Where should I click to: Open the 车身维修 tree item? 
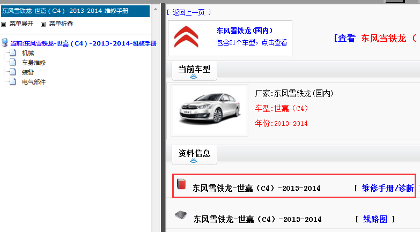coord(34,63)
